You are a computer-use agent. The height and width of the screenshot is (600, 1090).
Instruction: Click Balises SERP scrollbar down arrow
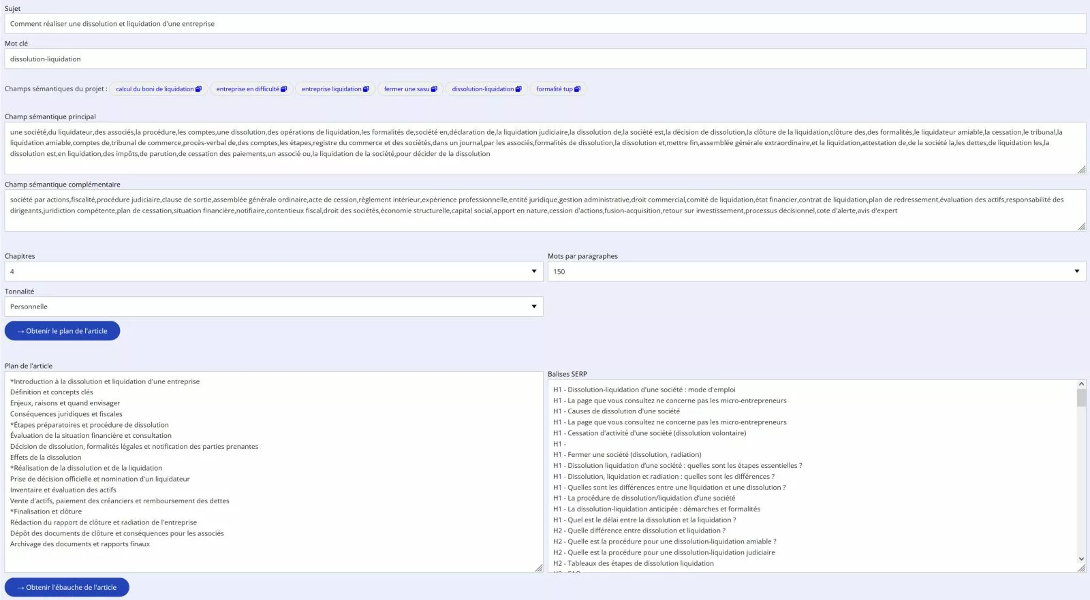1081,559
